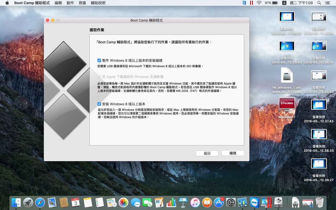Open the 動作 menu
Image resolution: width=336 pixels, height=210 pixels.
(70, 3)
